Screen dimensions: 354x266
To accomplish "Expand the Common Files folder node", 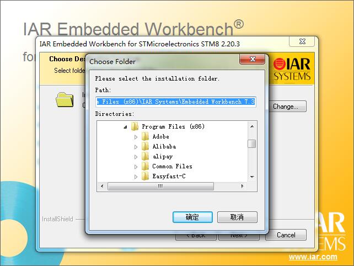I will pos(136,167).
